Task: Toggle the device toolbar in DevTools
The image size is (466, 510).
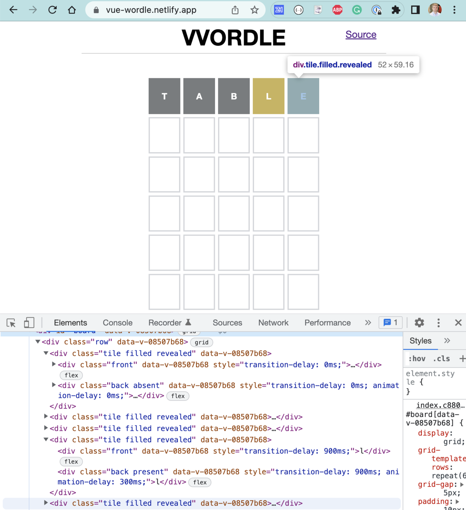Action: coord(29,323)
